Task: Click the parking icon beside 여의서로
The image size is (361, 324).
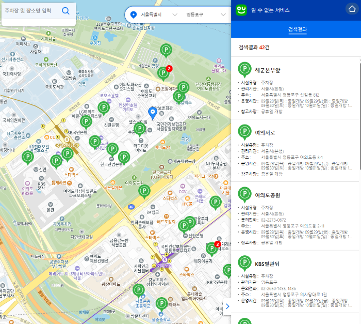Action: click(244, 132)
